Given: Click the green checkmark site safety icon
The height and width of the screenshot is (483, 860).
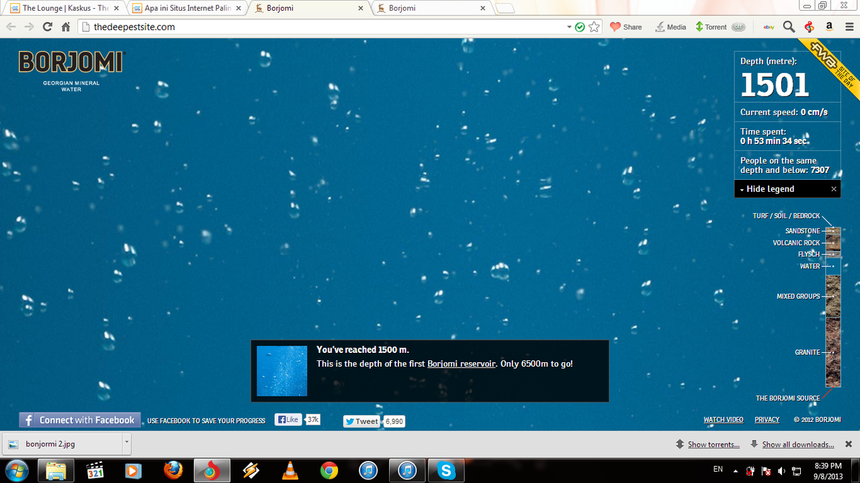Looking at the screenshot, I should (580, 27).
